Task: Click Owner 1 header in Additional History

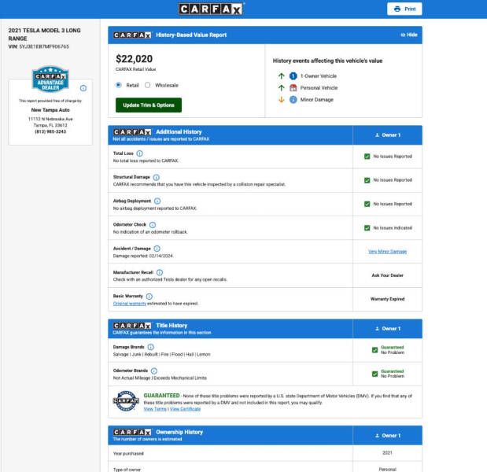Action: 388,135
